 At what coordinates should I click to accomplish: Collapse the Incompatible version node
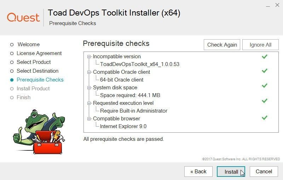(x=89, y=56)
